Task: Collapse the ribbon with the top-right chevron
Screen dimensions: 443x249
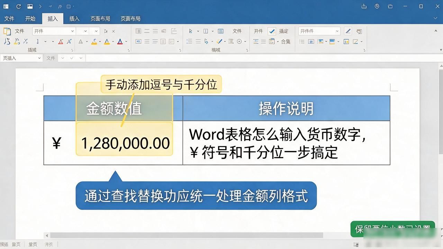Action: point(435,18)
